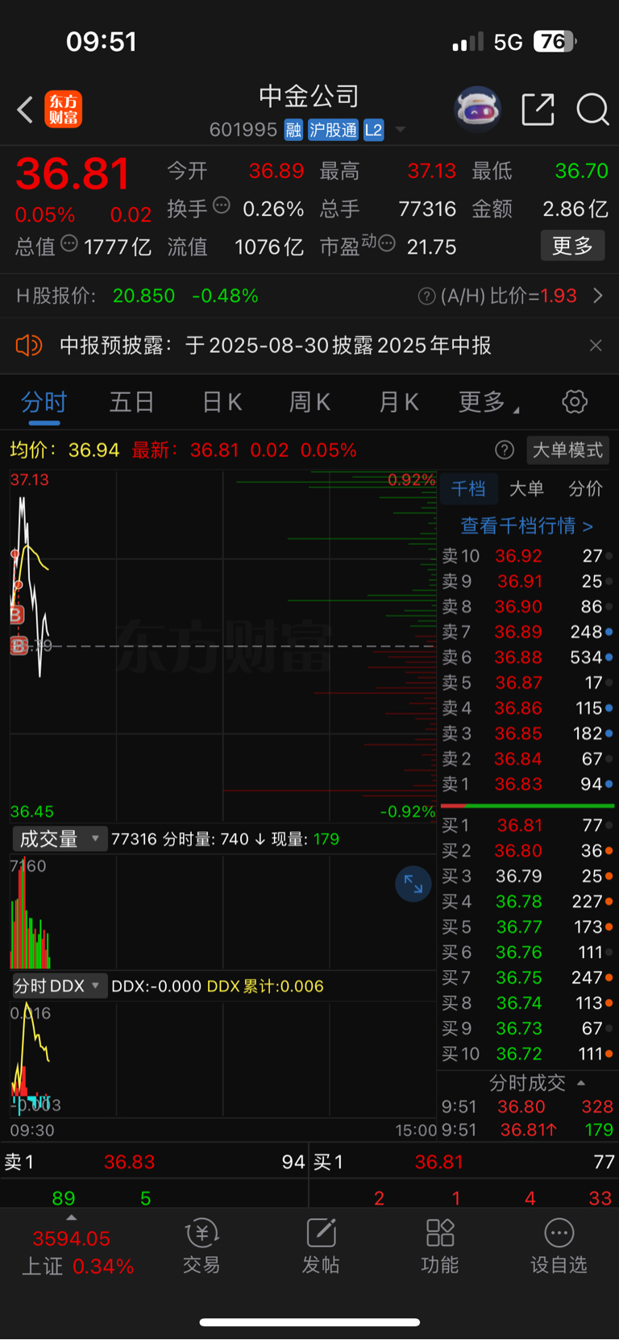Select the 分价 tab

click(585, 489)
